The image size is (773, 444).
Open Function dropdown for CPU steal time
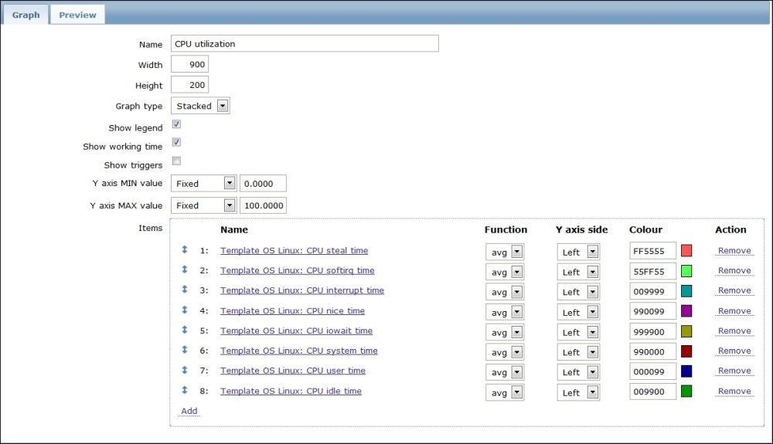(x=505, y=252)
